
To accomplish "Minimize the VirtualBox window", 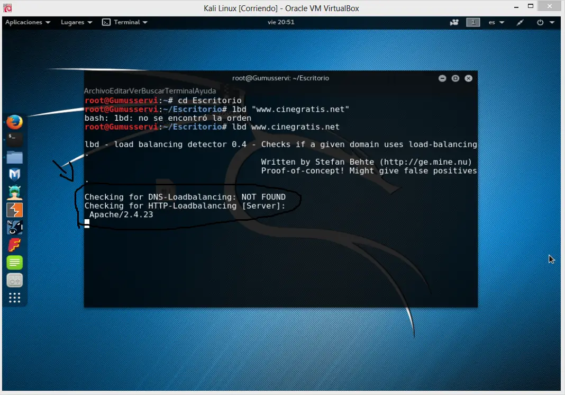I will [516, 6].
